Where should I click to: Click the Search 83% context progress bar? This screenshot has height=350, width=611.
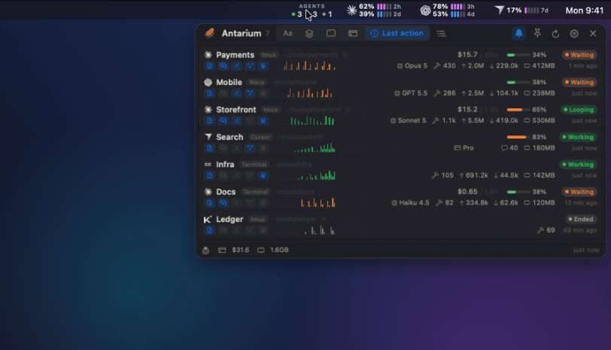pyautogui.click(x=518, y=137)
